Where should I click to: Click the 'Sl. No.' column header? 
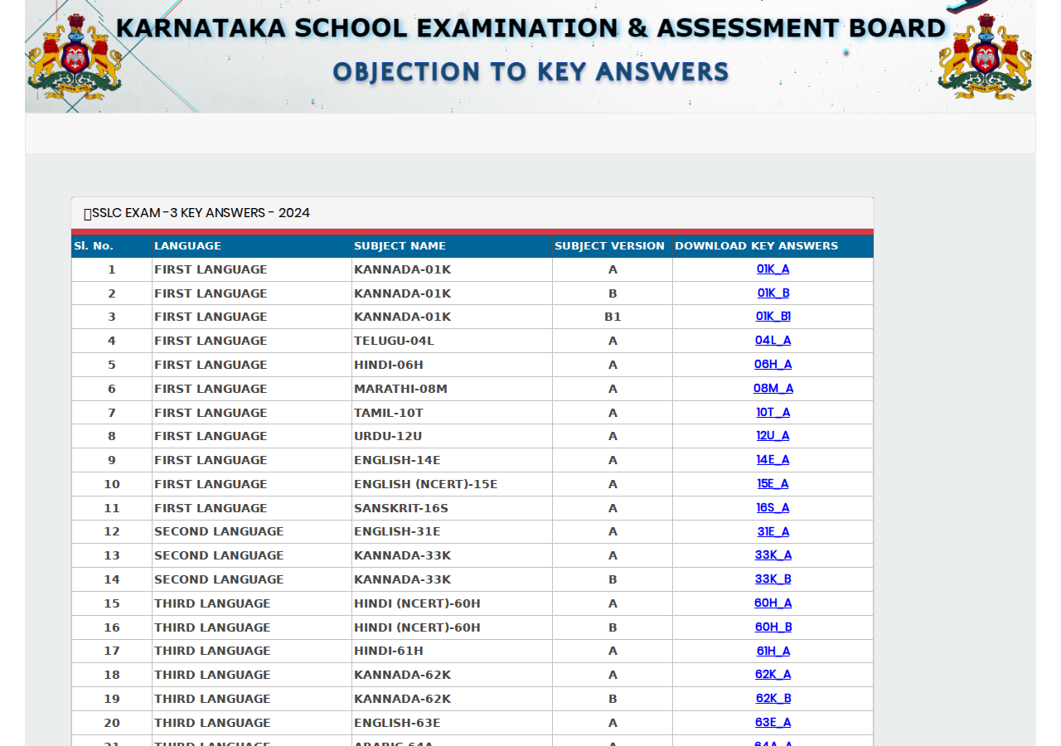[x=111, y=246]
